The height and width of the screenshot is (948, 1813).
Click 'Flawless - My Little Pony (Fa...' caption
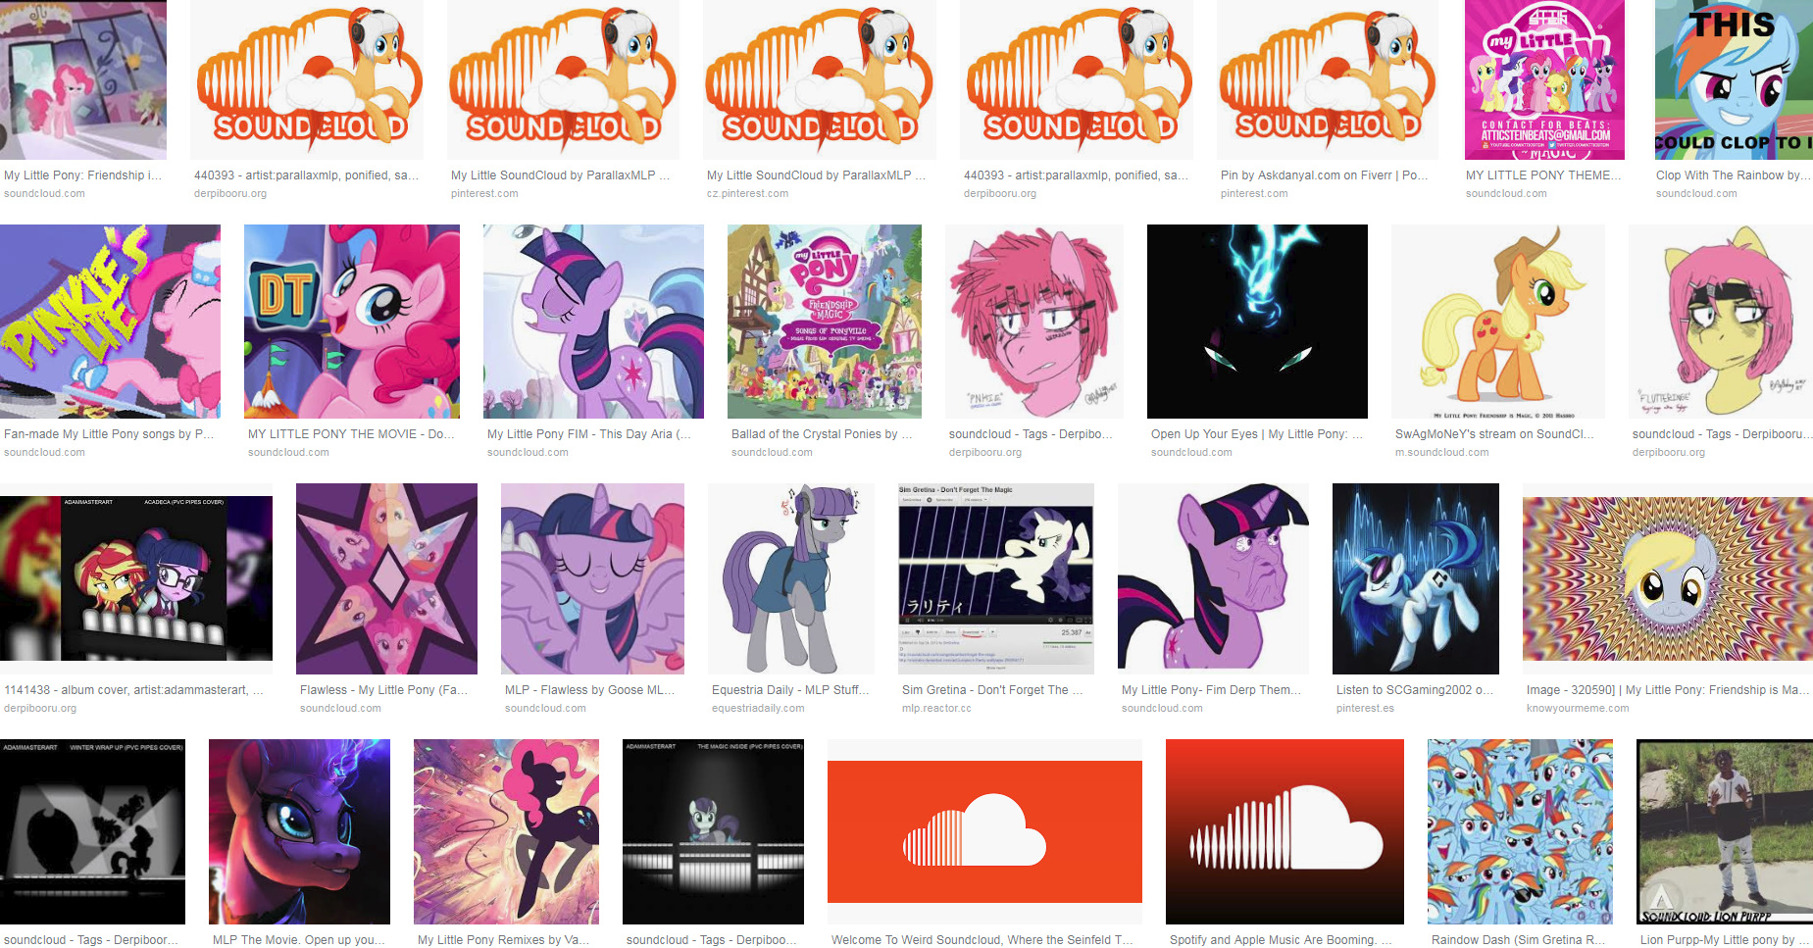[x=383, y=690]
